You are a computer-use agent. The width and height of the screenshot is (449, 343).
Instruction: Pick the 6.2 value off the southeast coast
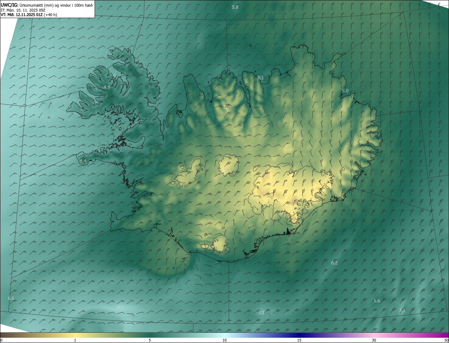(x=334, y=263)
